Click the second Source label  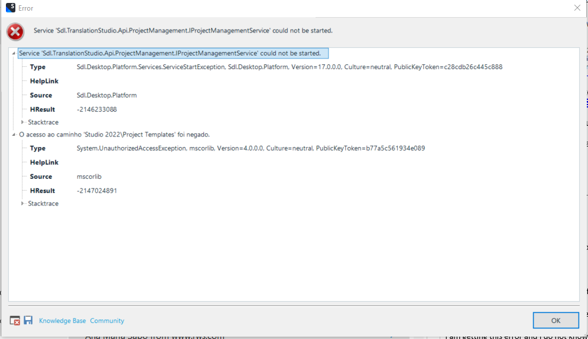(41, 177)
